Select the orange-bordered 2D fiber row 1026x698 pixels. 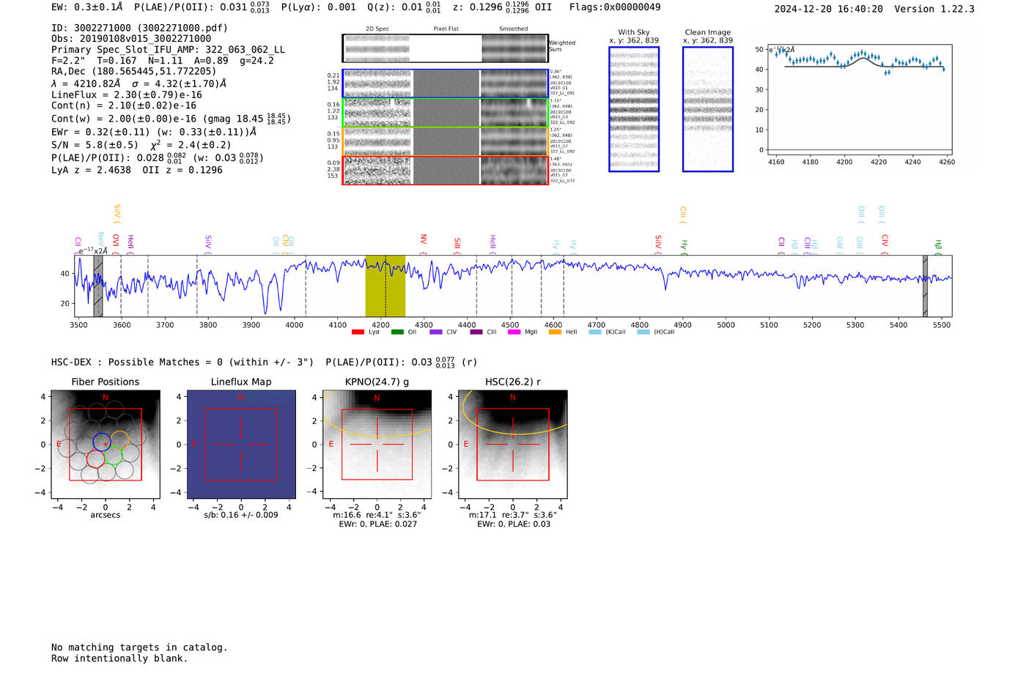445,141
